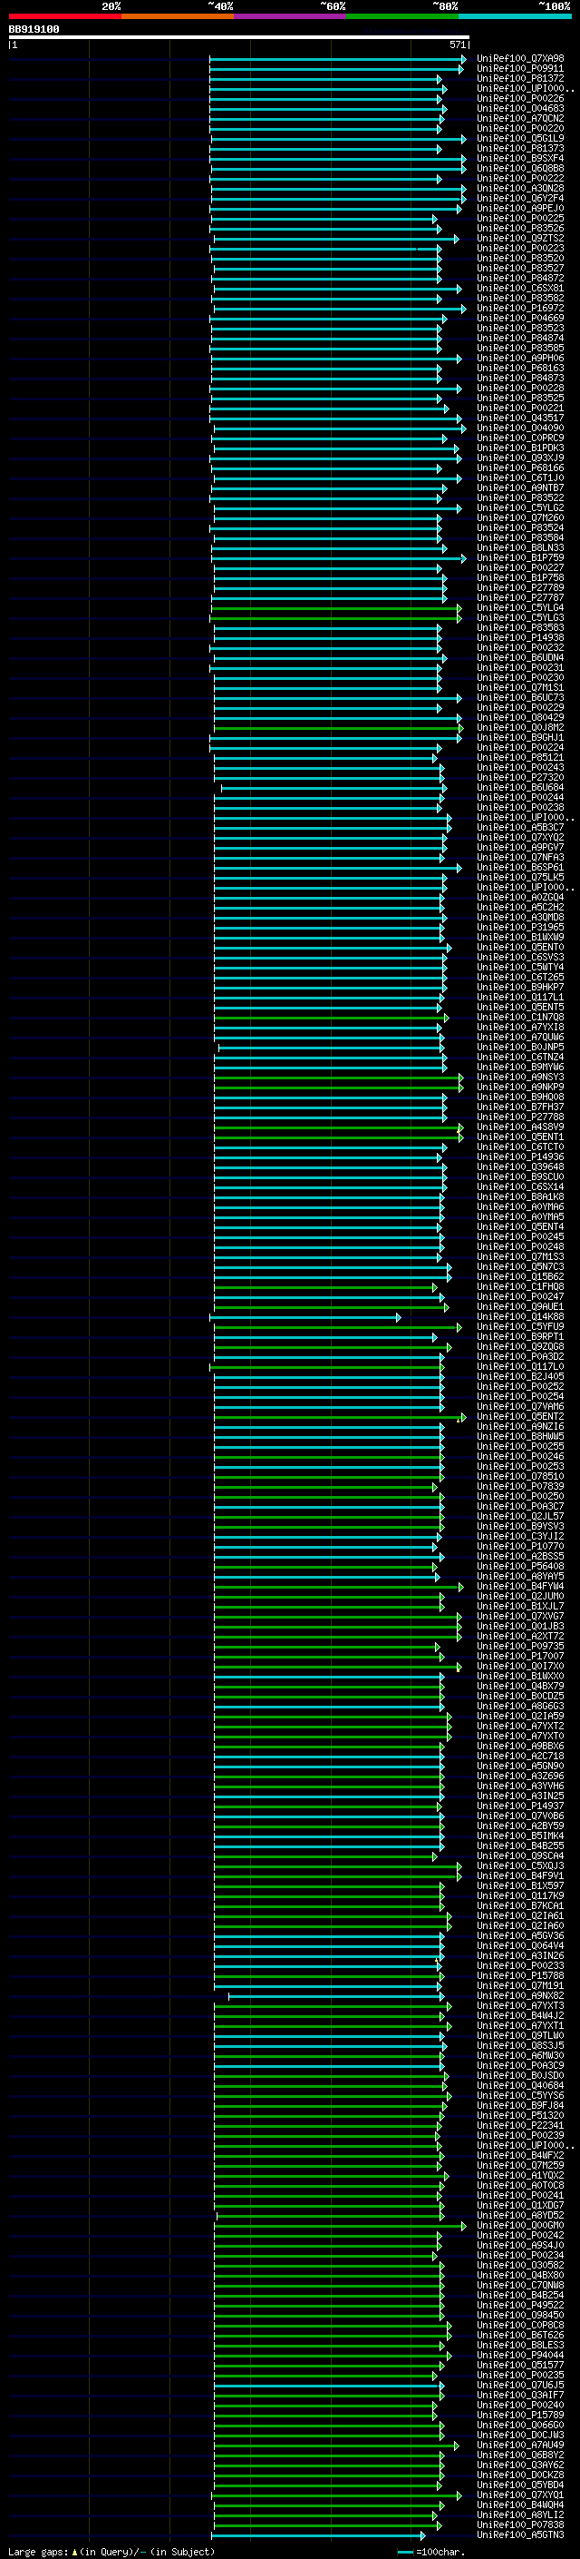Open hit UniRef100_Q7XA98
580x2559 pixels.
520,59
